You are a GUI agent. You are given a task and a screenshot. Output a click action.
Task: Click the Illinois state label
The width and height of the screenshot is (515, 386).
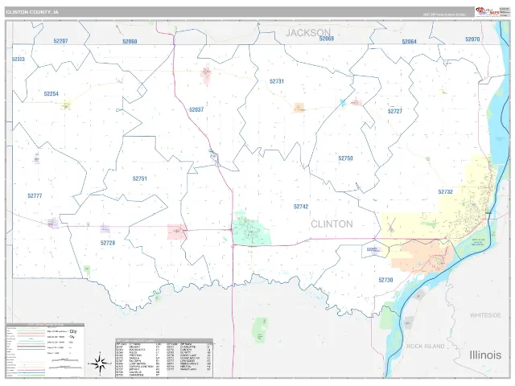(x=485, y=355)
